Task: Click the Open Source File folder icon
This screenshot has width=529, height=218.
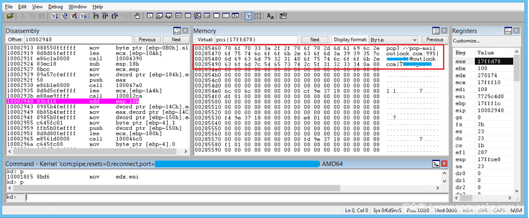Action: click(x=11, y=16)
